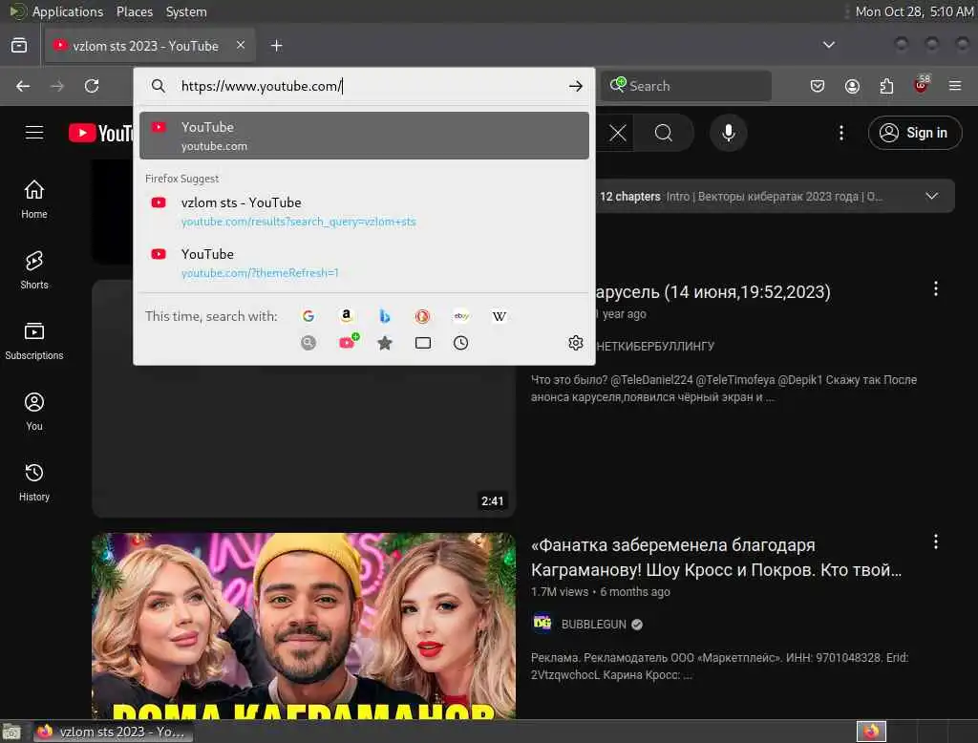Expand the 12 chapters chevron
The height and width of the screenshot is (743, 978).
[x=931, y=196]
